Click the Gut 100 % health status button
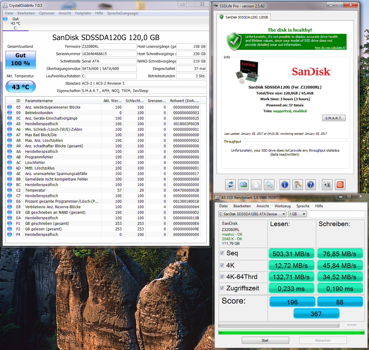The width and height of the screenshot is (369, 350). (x=21, y=59)
